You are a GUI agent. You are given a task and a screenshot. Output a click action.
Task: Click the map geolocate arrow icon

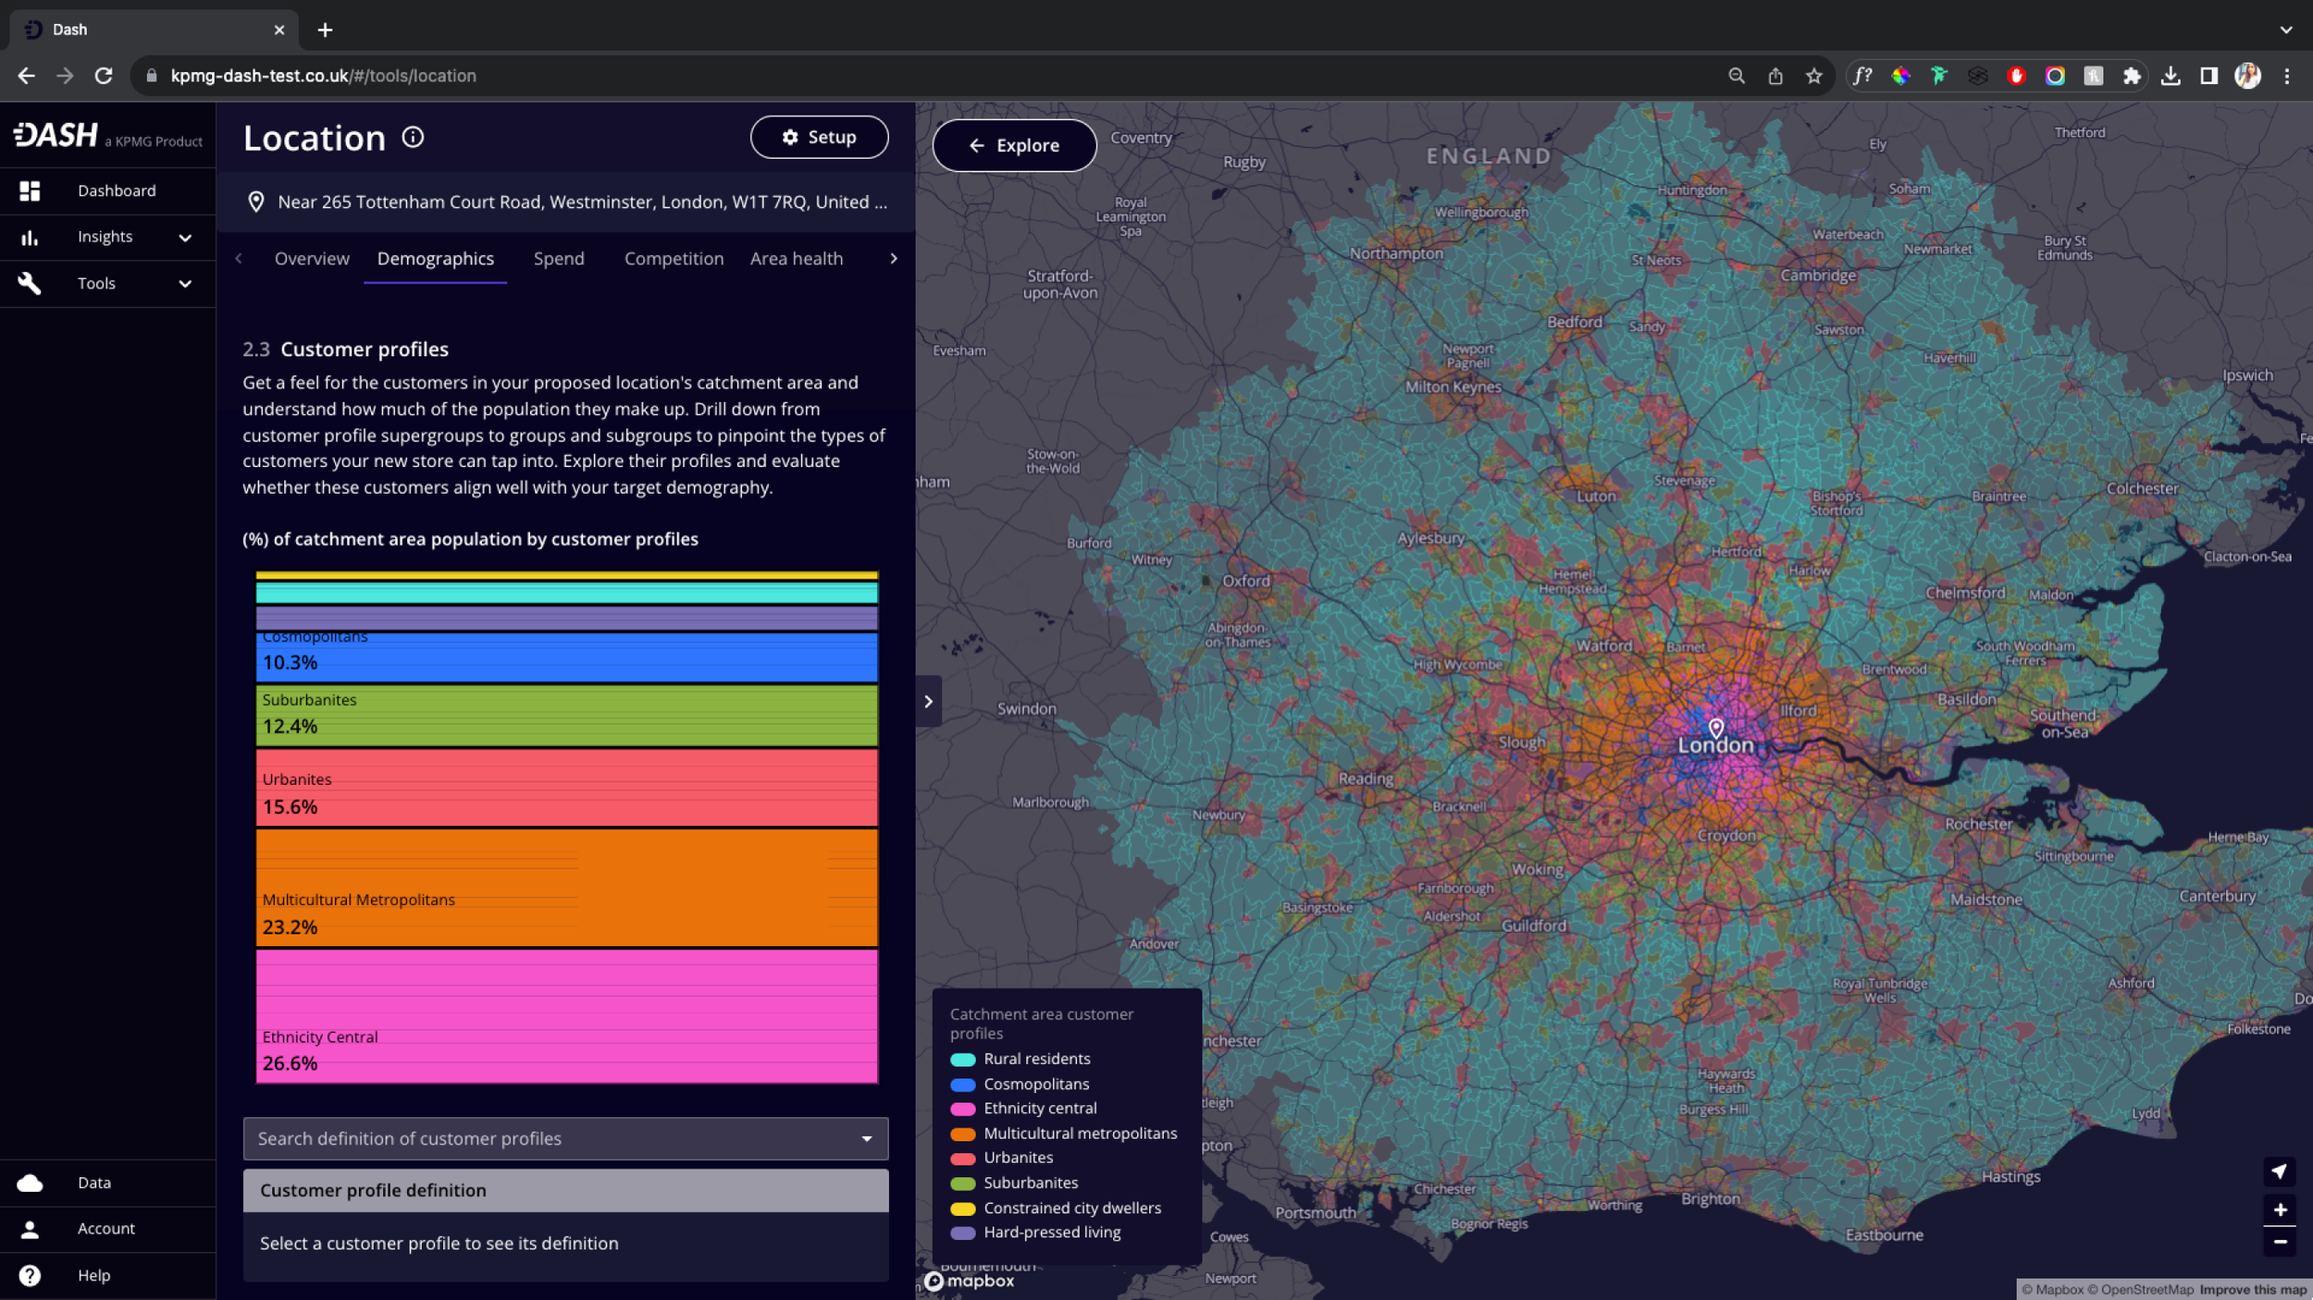point(2279,1171)
